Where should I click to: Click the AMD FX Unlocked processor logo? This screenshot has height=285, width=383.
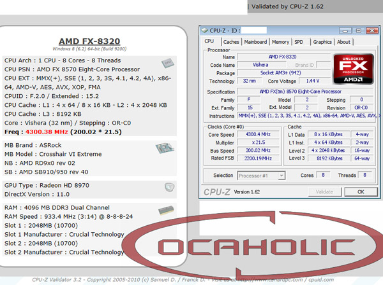pos(354,69)
